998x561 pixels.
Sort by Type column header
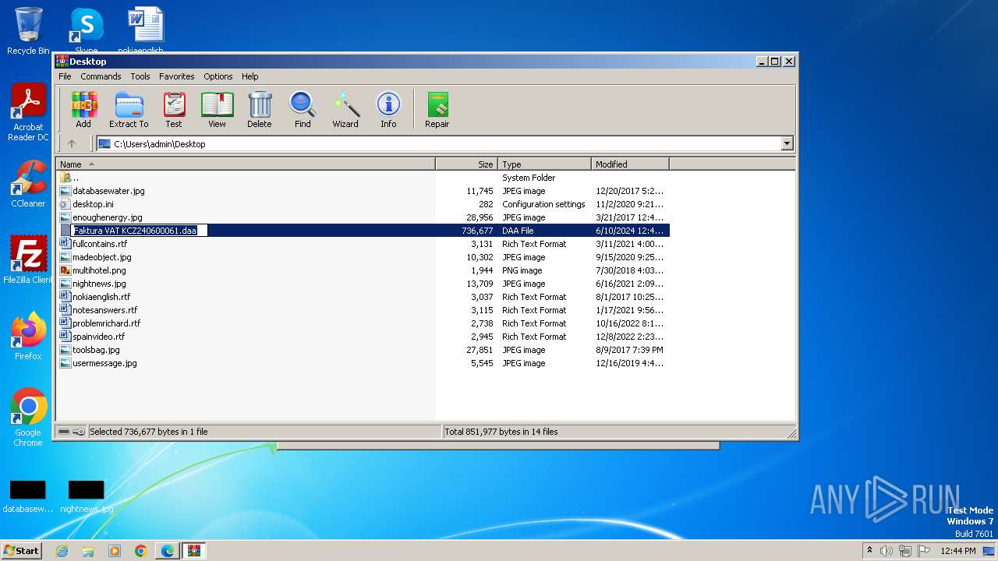pyautogui.click(x=545, y=164)
